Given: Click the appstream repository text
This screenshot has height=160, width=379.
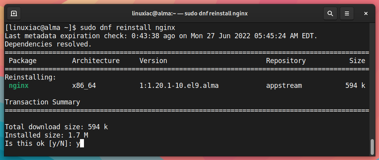Looking at the screenshot, I should click(x=284, y=86).
